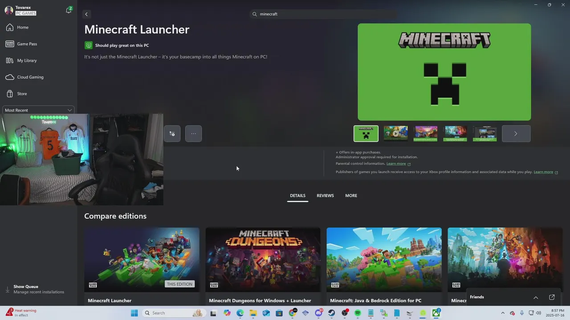Open Minecraft Dungeons edition card
Image resolution: width=570 pixels, height=320 pixels.
pyautogui.click(x=263, y=267)
